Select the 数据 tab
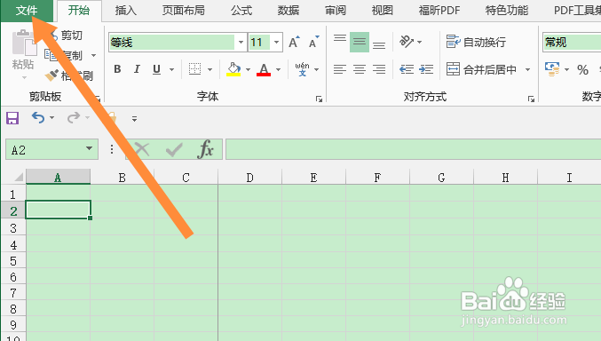Image resolution: width=601 pixels, height=341 pixels. [289, 11]
